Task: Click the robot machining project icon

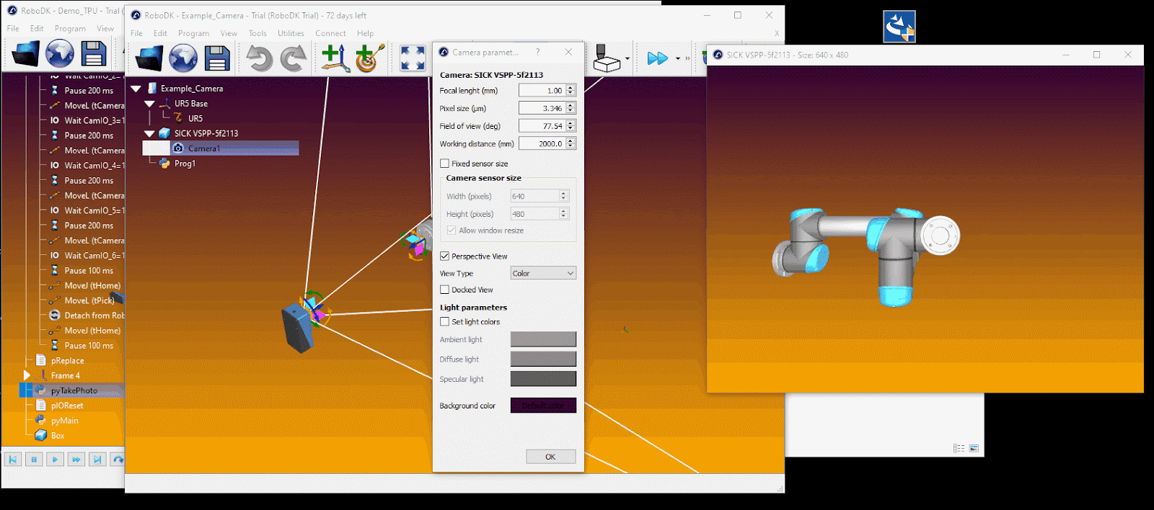Action: [x=606, y=58]
